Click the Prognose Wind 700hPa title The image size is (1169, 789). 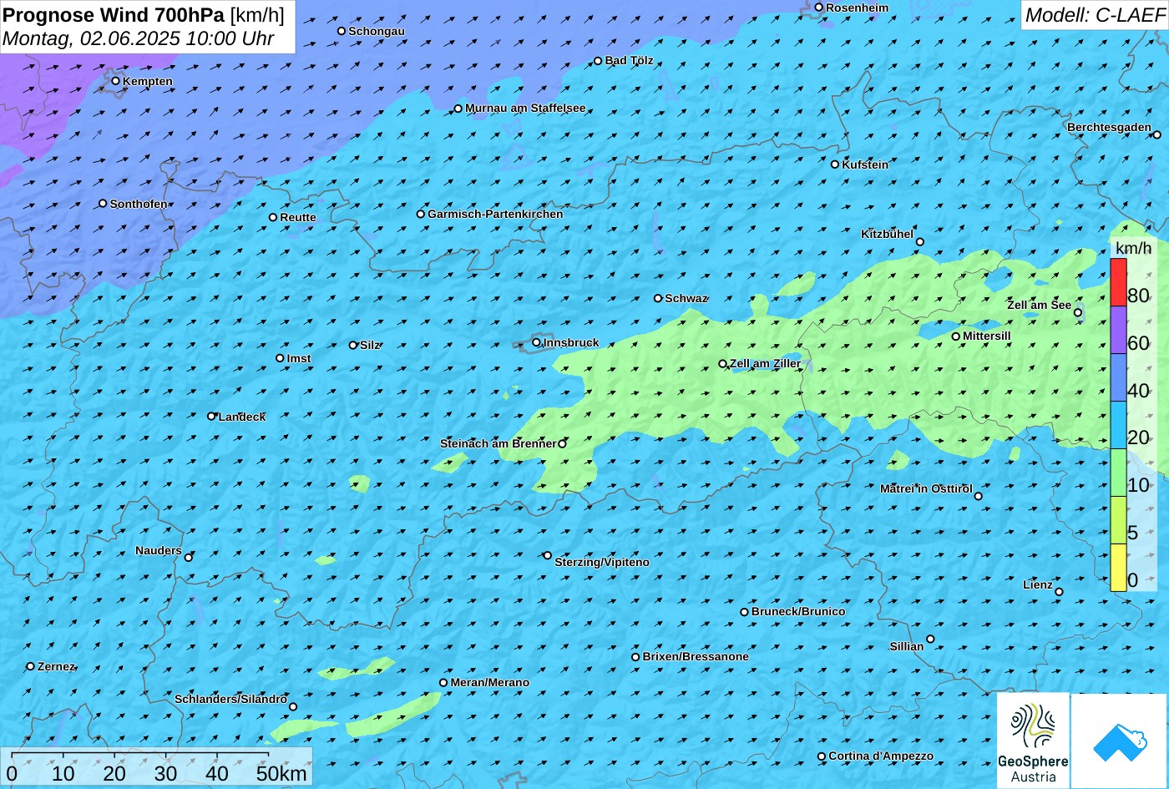point(114,15)
